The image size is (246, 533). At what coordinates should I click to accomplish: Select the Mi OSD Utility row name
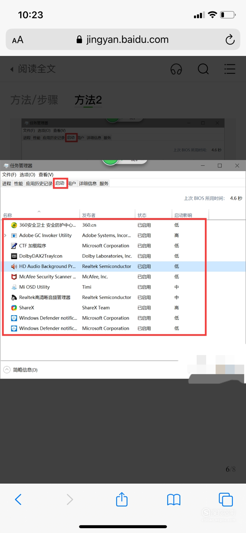tap(34, 287)
